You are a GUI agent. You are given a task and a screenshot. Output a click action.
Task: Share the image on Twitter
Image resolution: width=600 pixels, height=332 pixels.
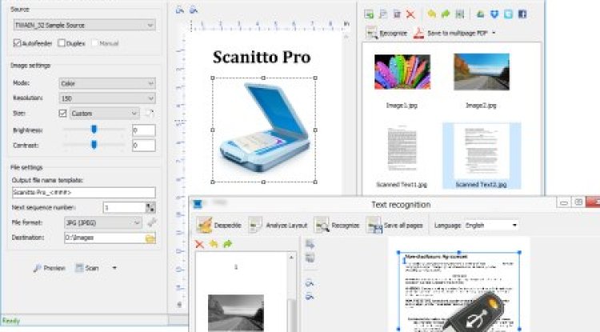click(x=508, y=14)
